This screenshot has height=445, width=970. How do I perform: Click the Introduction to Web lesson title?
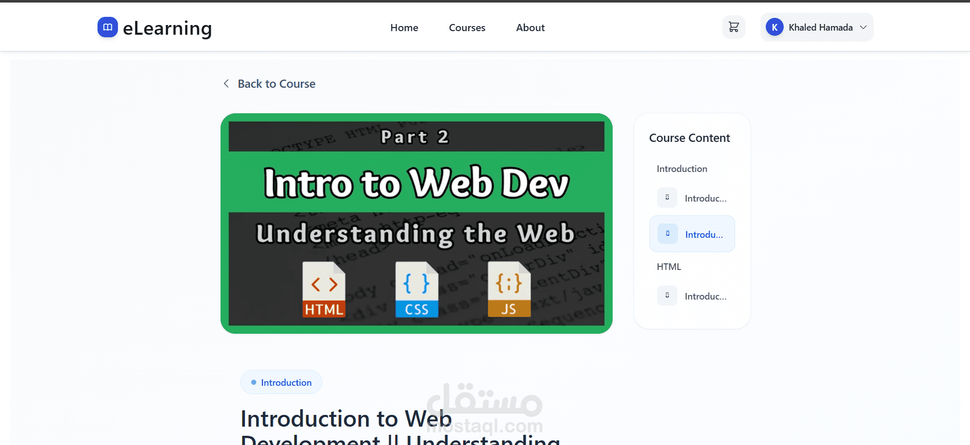click(x=400, y=427)
